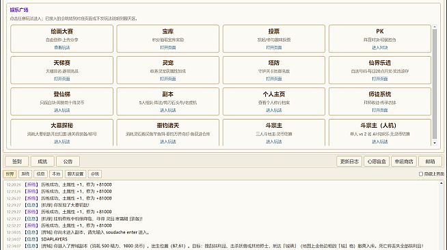Select the 本地 chat tab

pos(56,174)
